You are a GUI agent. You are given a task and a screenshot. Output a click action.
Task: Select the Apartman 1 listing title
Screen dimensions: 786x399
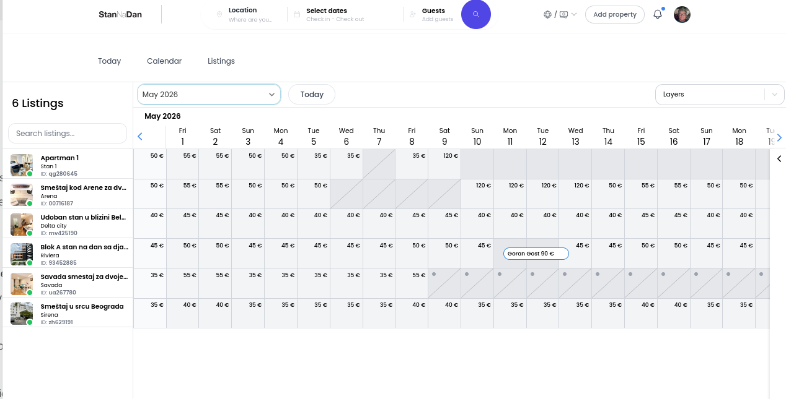(60, 158)
